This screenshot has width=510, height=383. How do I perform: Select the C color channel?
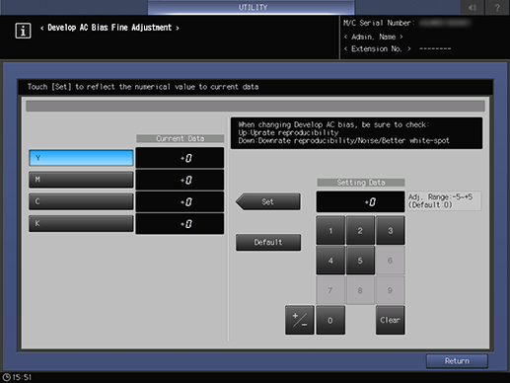(81, 201)
